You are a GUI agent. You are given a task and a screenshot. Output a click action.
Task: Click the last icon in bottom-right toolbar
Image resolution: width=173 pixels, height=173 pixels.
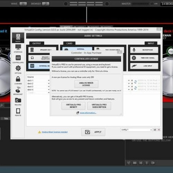tap(153, 163)
